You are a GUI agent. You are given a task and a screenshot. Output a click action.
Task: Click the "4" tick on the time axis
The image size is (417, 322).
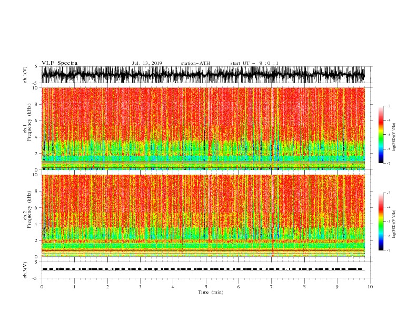(x=173, y=287)
